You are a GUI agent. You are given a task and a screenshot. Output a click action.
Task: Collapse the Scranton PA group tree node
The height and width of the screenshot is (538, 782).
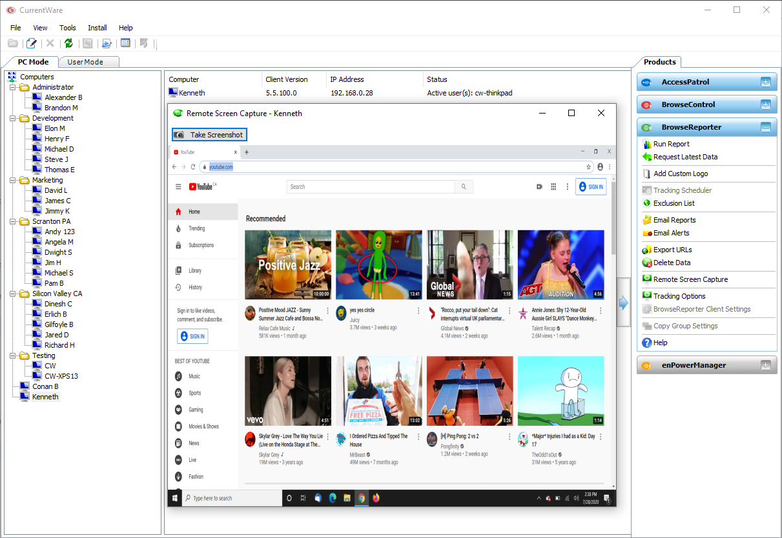click(x=13, y=221)
